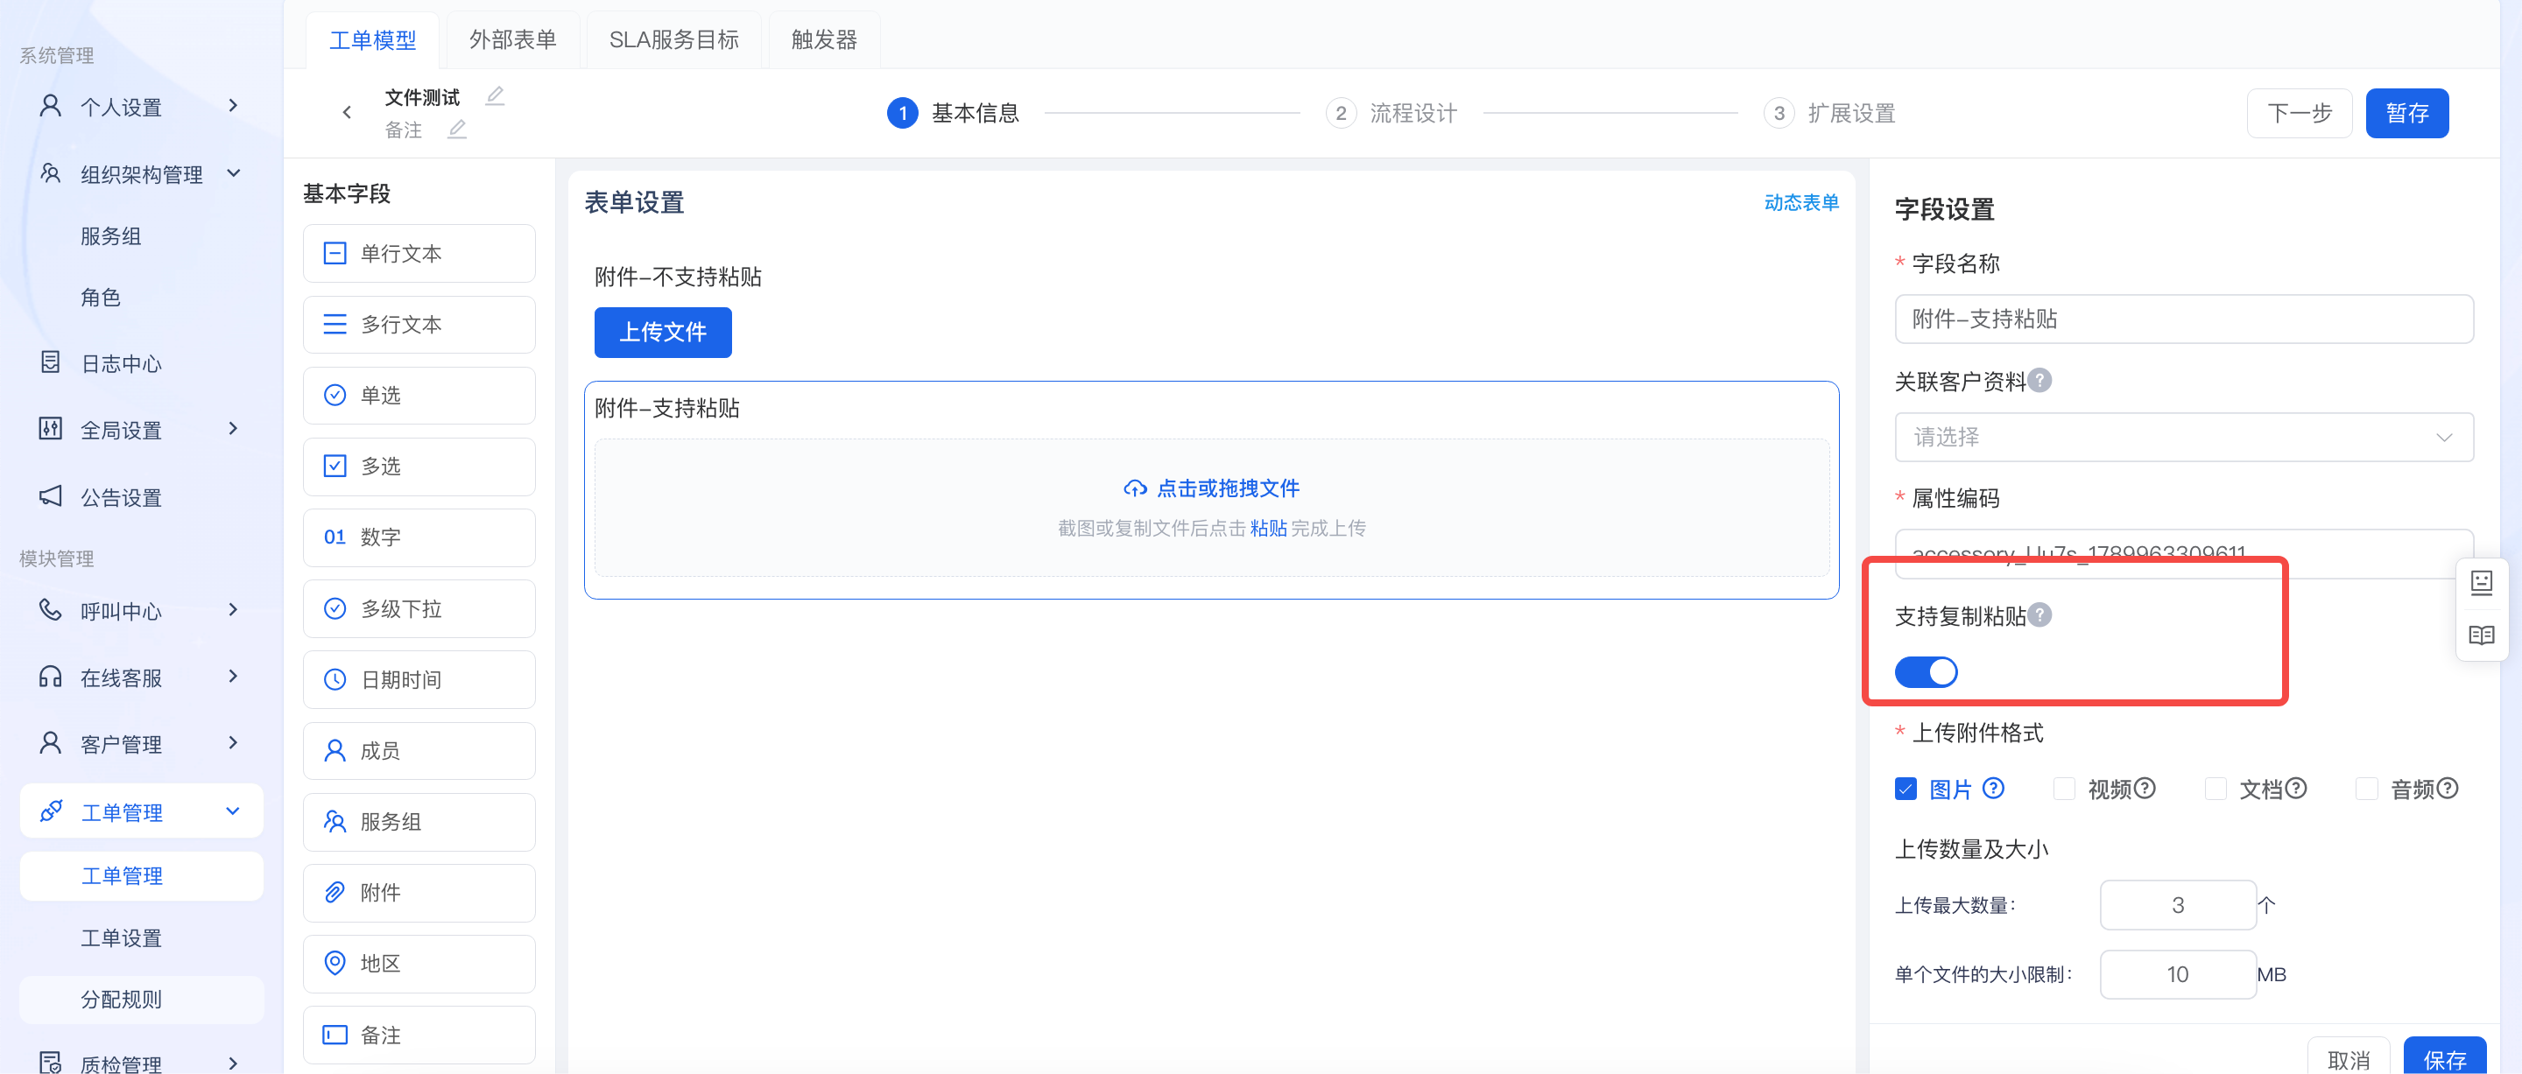Collapse the 工单管理 sidebar section
Viewport: 2522px width, 1074px height.
click(142, 811)
